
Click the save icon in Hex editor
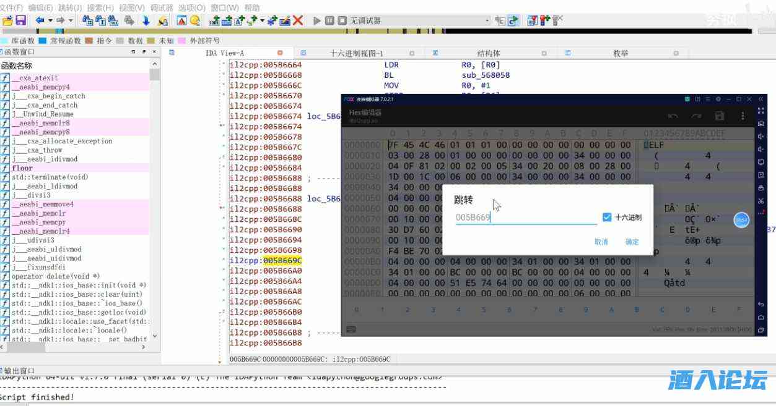(719, 116)
